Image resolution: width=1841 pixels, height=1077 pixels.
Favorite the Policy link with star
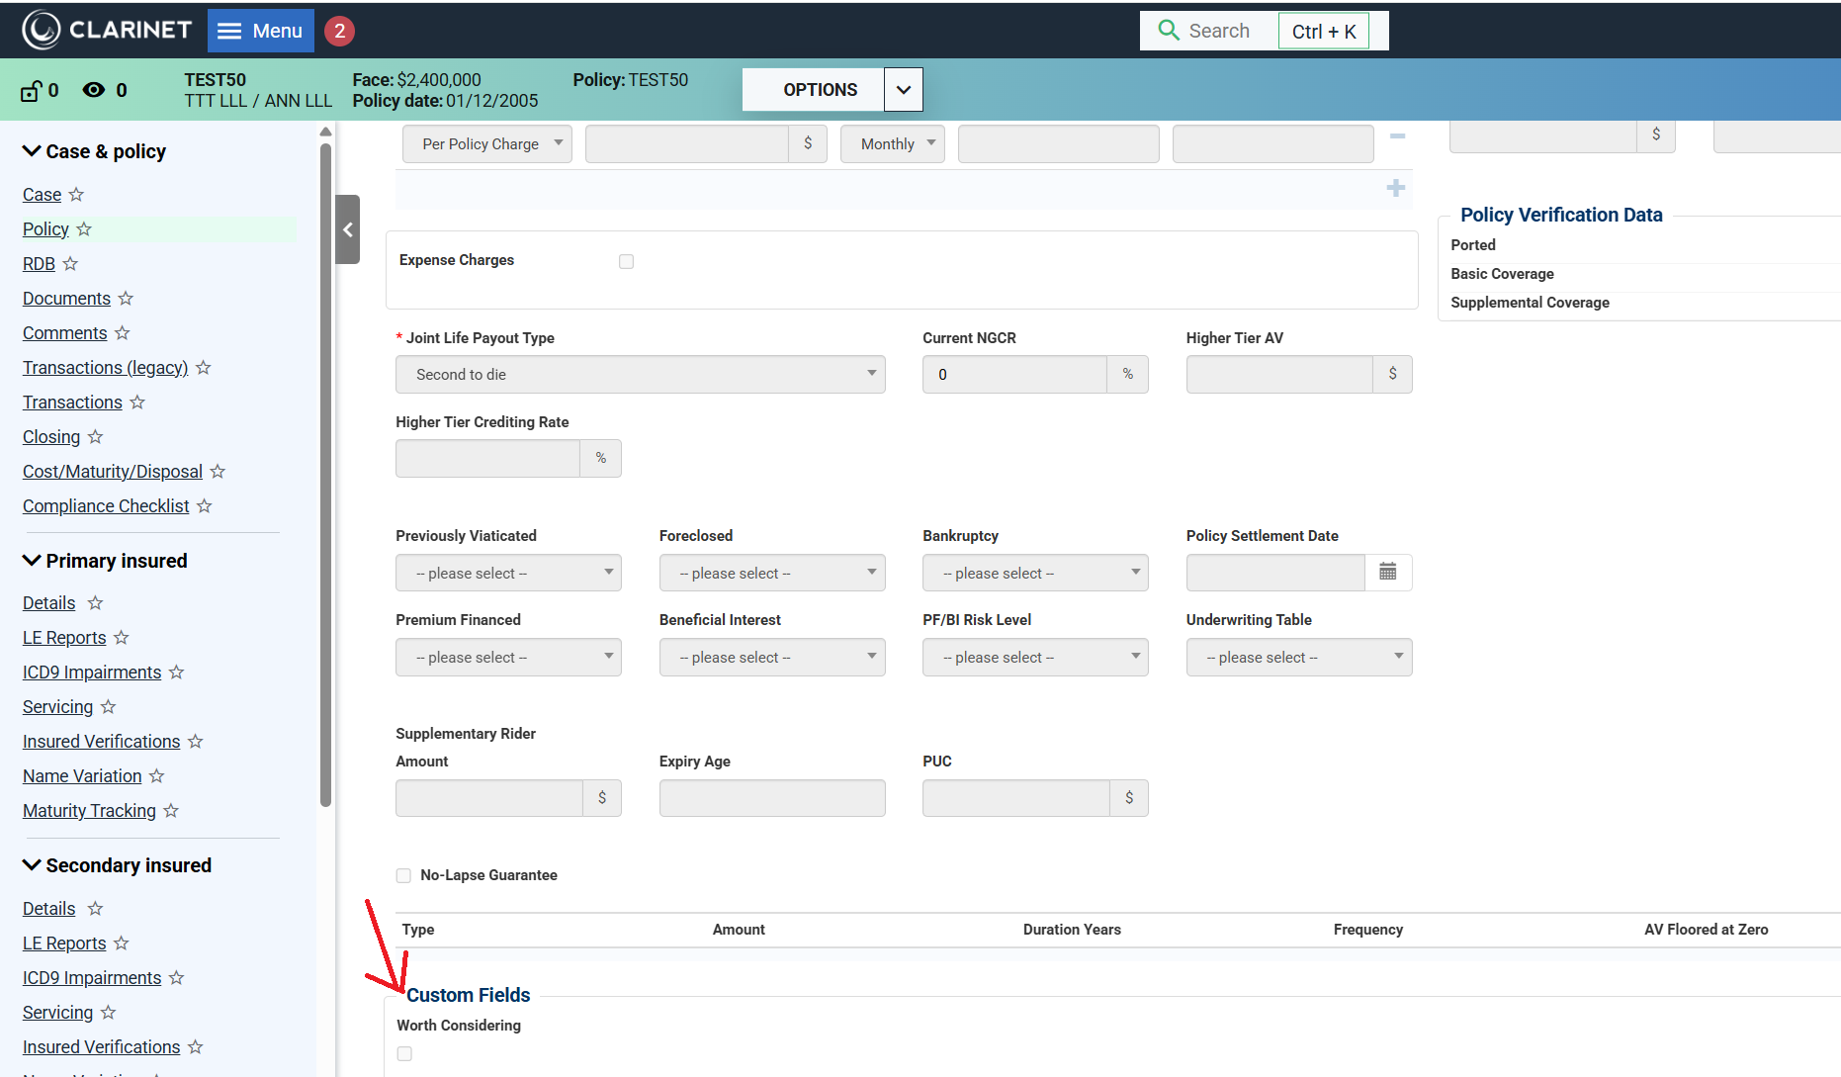[84, 229]
